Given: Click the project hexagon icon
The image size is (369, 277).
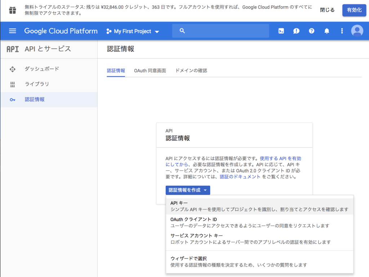Looking at the screenshot, I should pyautogui.click(x=109, y=31).
